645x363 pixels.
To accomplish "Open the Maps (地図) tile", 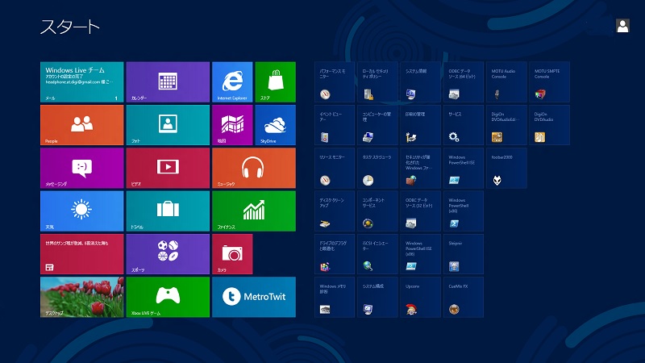I will coord(232,125).
